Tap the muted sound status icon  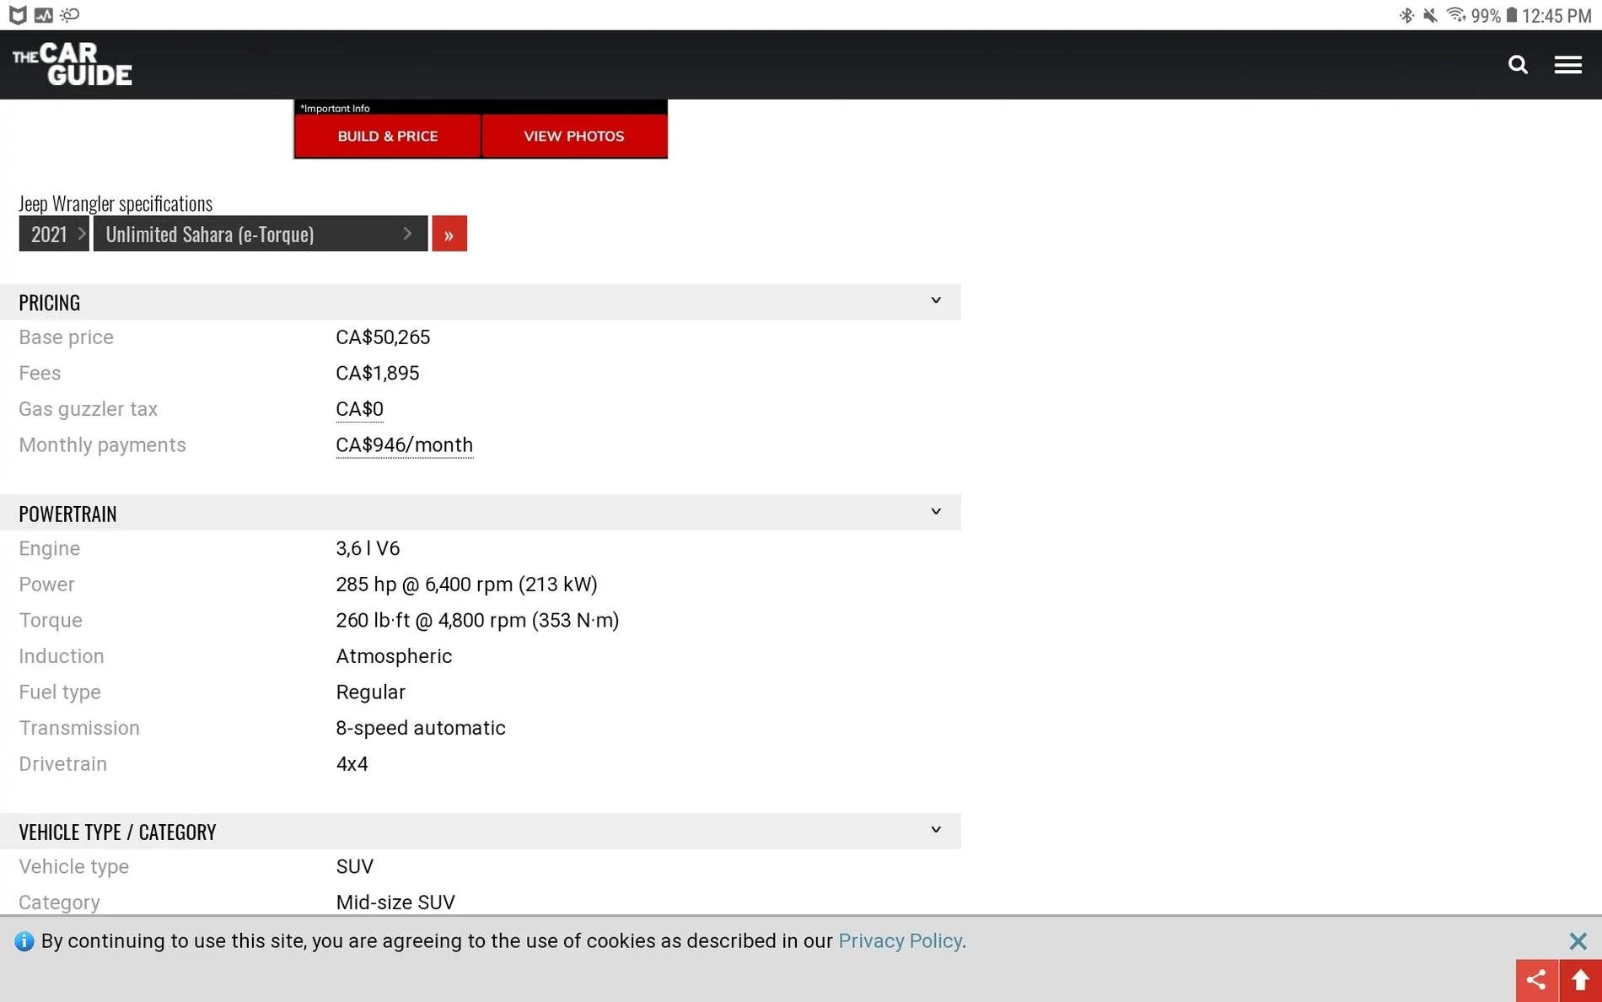pos(1430,15)
